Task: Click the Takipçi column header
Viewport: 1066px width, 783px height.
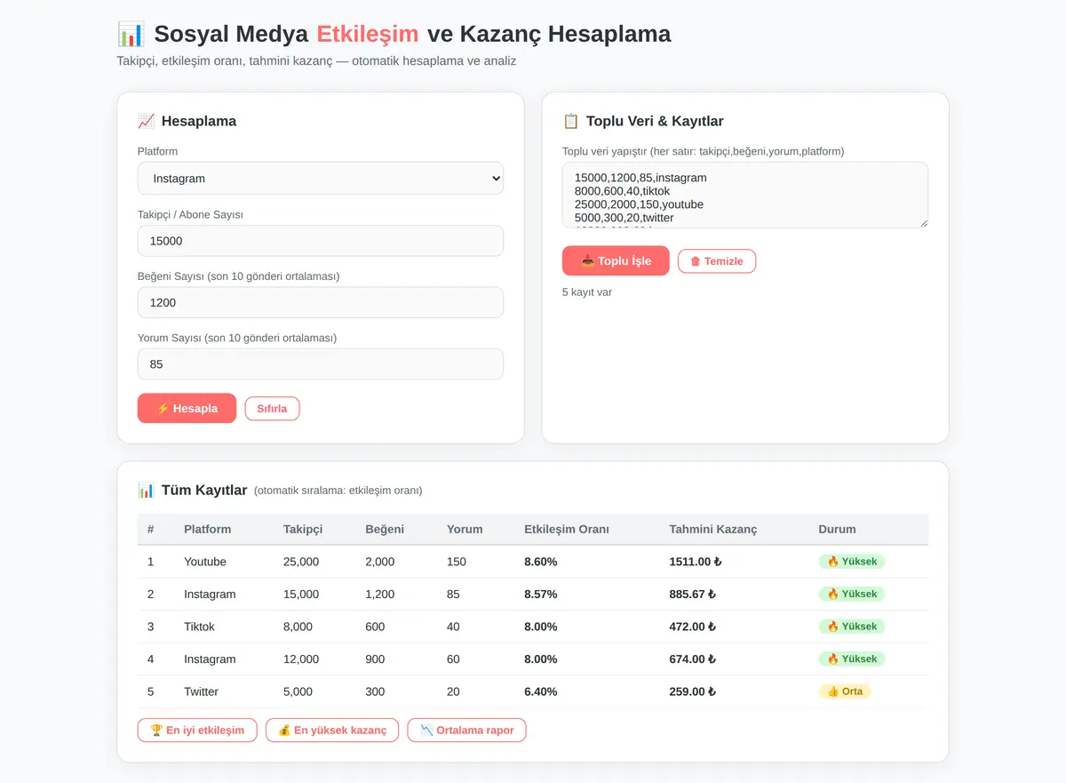Action: tap(303, 529)
